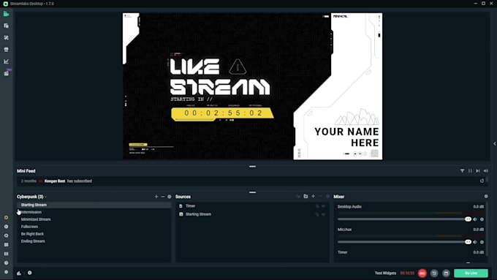Open the cloudbot chat icon in sidebar

click(6, 235)
